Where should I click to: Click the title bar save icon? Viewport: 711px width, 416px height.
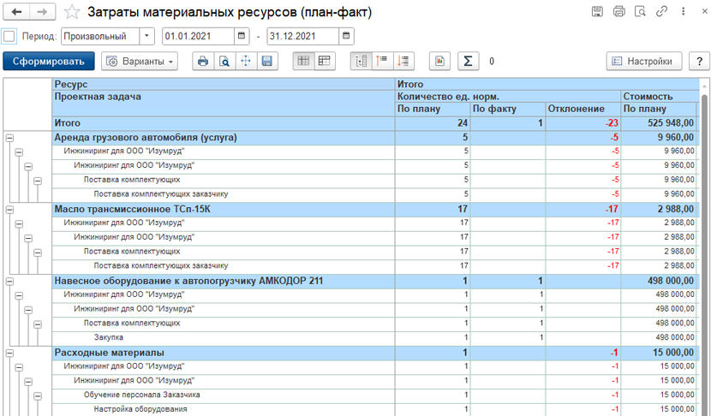597,11
